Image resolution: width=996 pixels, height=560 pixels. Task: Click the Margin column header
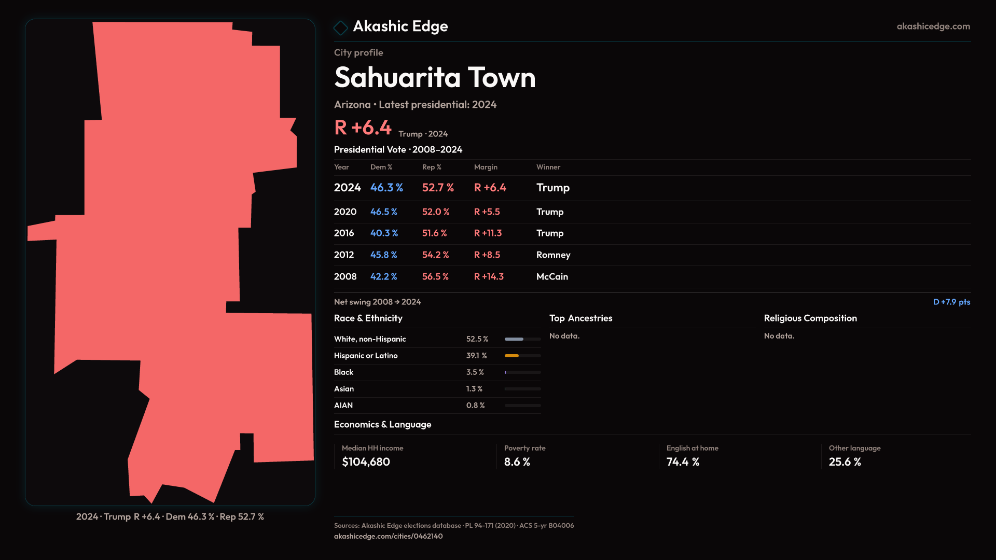486,167
